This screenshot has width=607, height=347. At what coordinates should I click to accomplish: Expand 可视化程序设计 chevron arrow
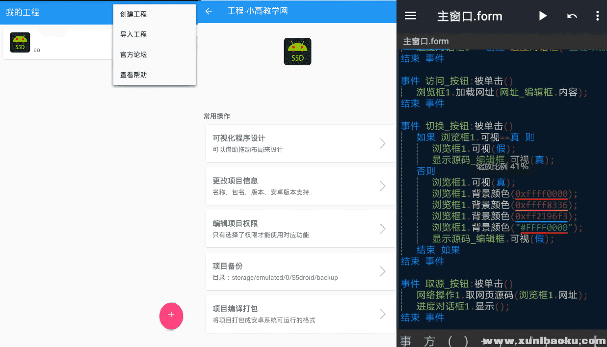[383, 143]
